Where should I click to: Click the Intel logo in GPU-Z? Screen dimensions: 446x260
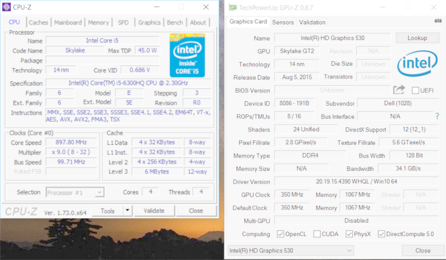[x=417, y=63]
